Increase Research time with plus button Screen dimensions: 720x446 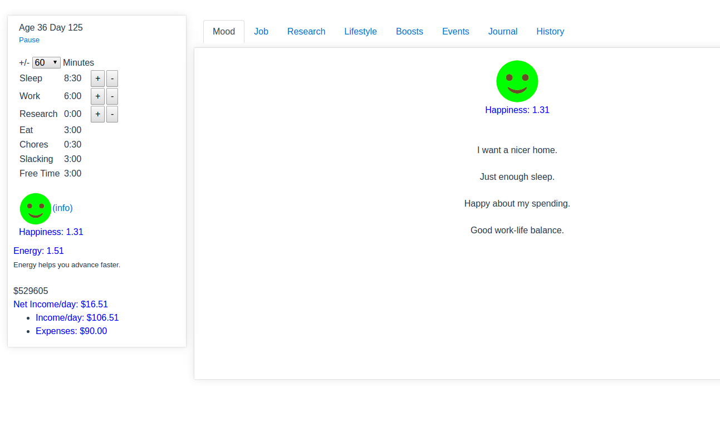point(97,114)
